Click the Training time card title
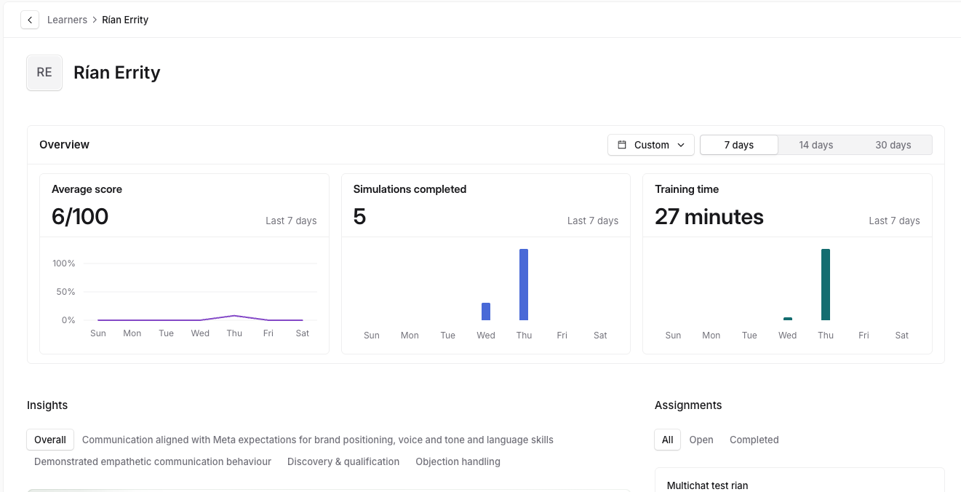This screenshot has height=492, width=961. [x=687, y=189]
